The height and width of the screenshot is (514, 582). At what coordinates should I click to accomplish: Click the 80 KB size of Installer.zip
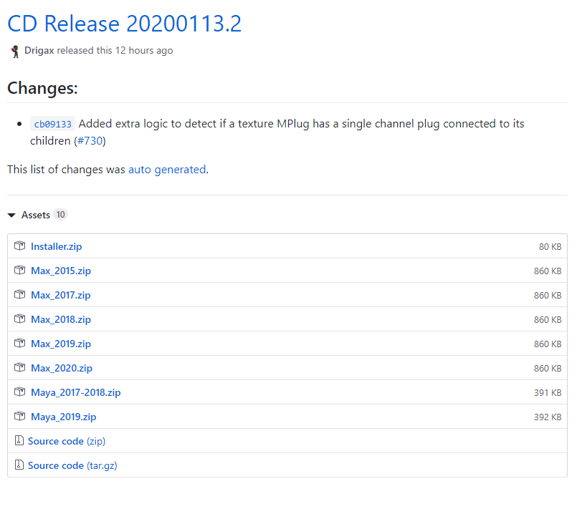click(550, 247)
